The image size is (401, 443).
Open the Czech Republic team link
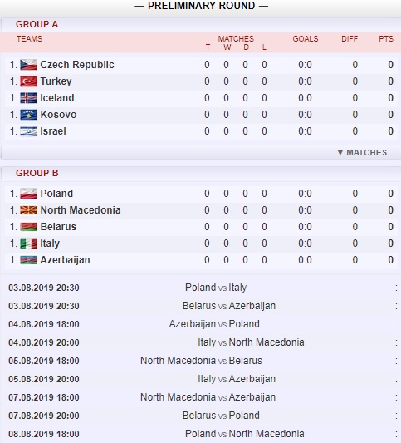(x=77, y=65)
